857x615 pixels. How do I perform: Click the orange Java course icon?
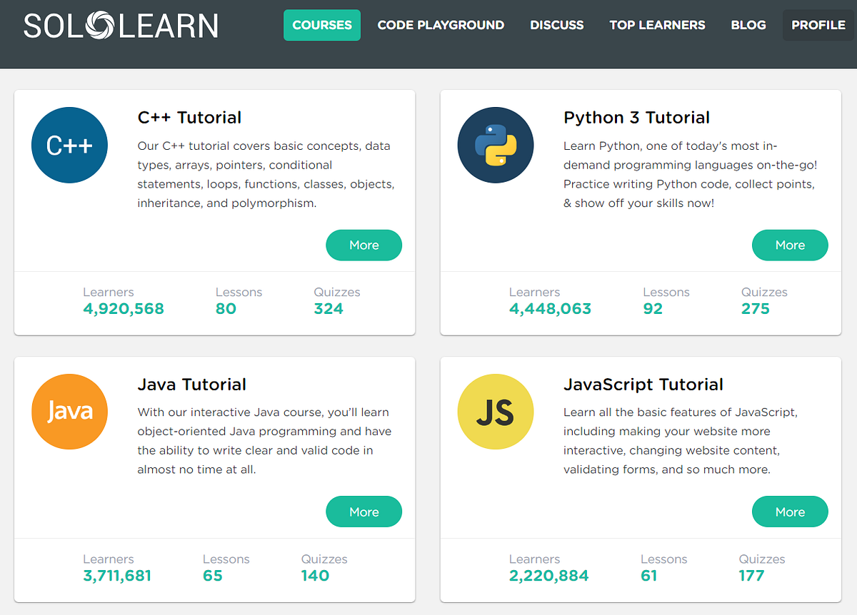(x=69, y=412)
